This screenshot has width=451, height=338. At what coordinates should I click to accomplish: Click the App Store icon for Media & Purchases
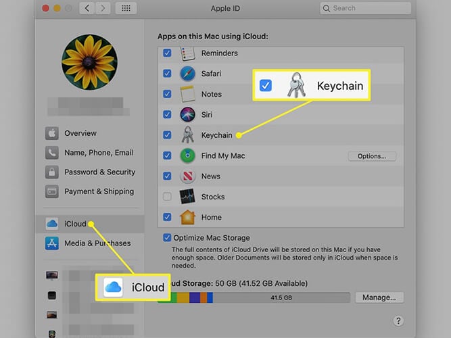[x=52, y=243]
